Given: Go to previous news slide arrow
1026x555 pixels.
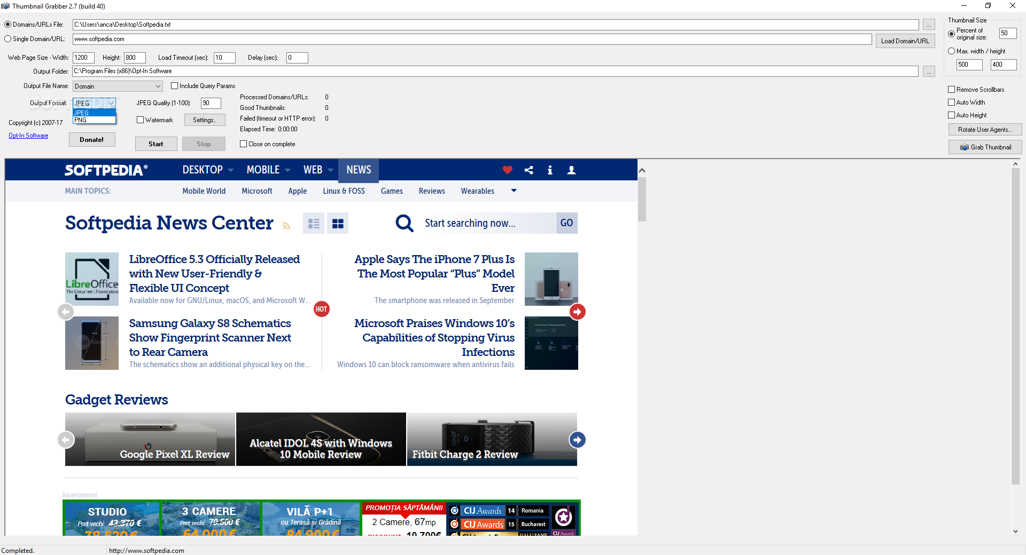Looking at the screenshot, I should click(x=66, y=311).
